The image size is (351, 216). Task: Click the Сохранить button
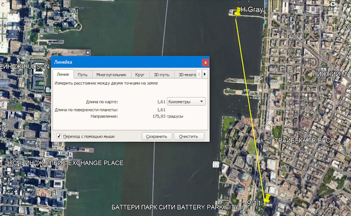[157, 136]
